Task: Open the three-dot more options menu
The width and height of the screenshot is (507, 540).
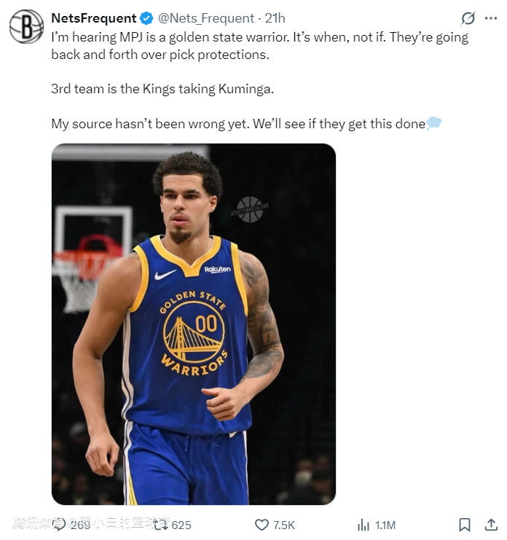Action: click(489, 19)
